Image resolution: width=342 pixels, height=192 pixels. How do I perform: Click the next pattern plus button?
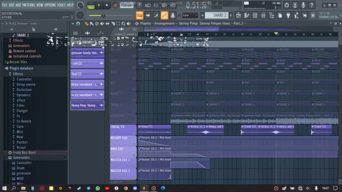click(231, 15)
